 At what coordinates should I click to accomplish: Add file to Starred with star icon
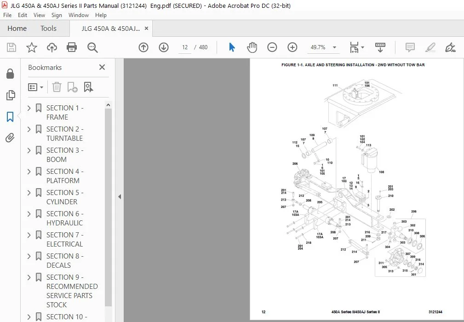point(31,47)
